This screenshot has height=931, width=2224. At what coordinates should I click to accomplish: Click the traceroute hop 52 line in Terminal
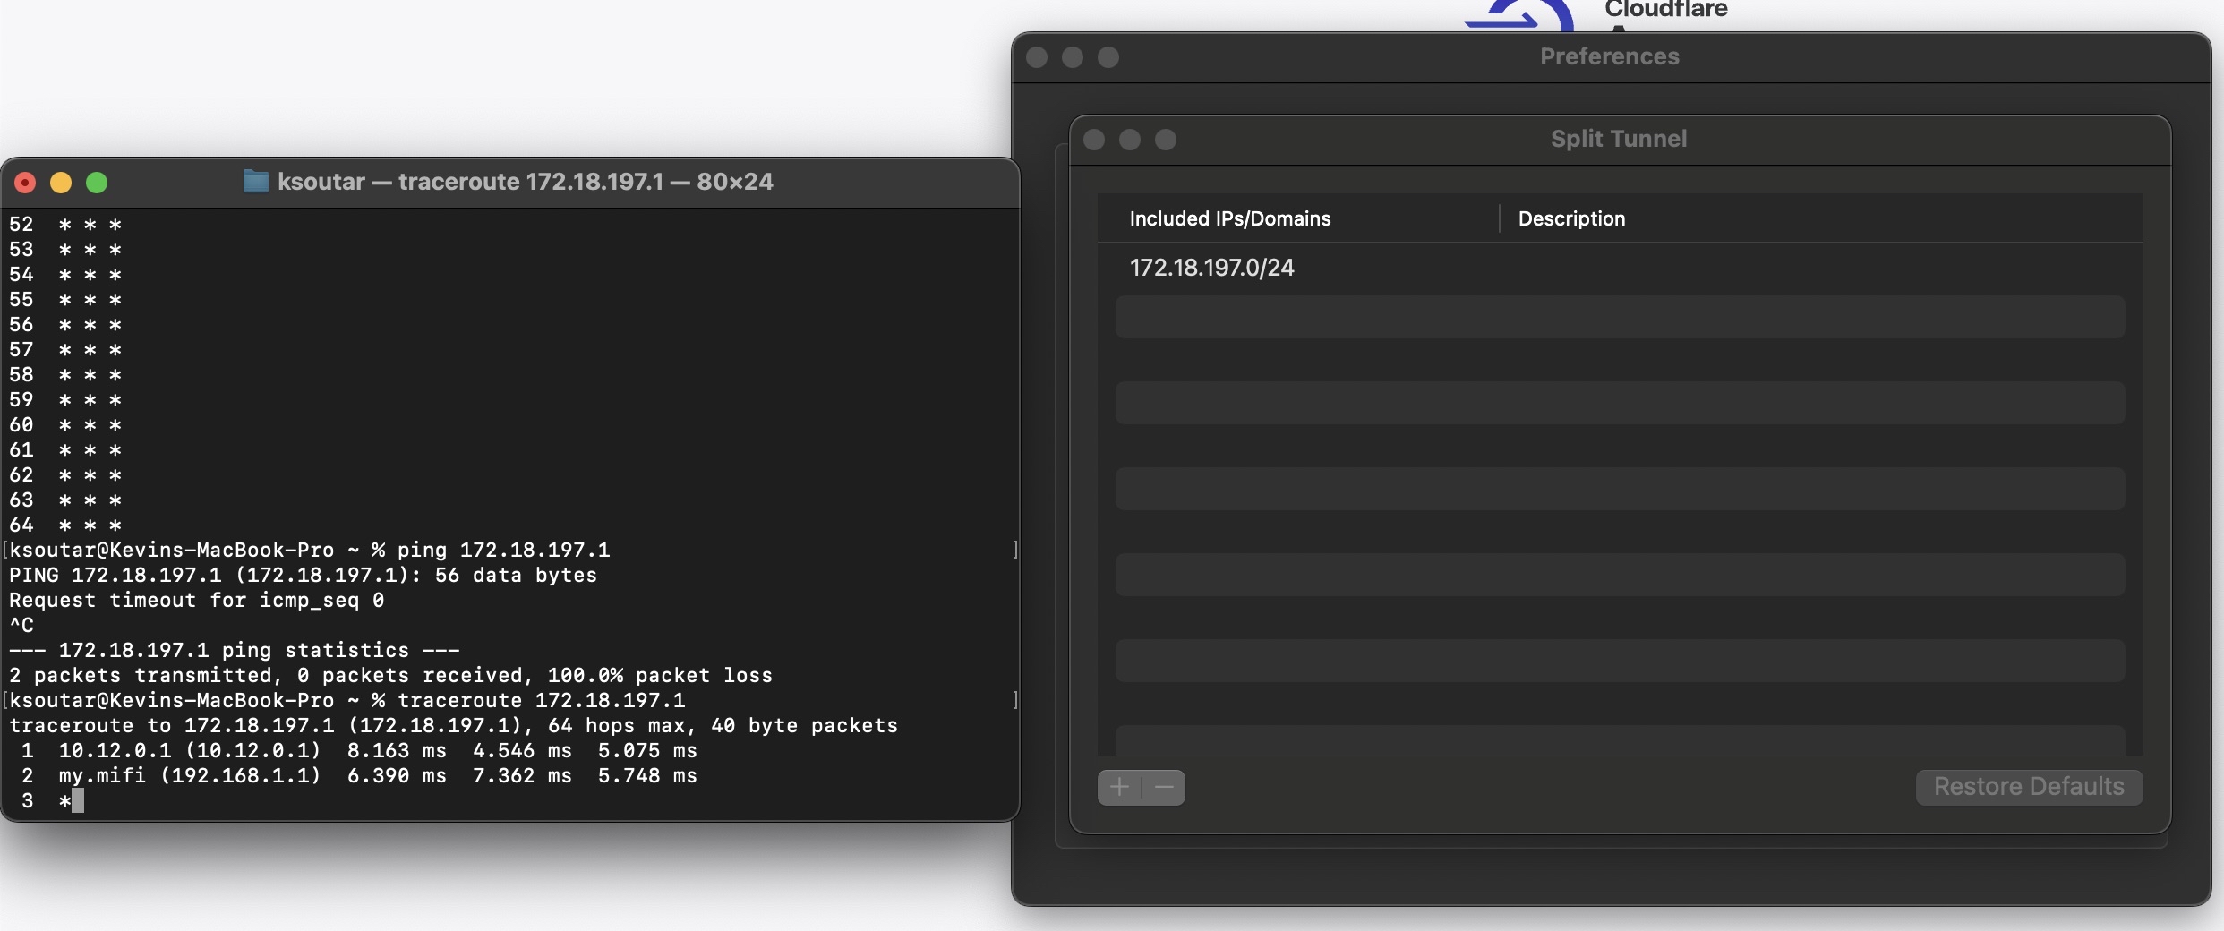coord(65,224)
